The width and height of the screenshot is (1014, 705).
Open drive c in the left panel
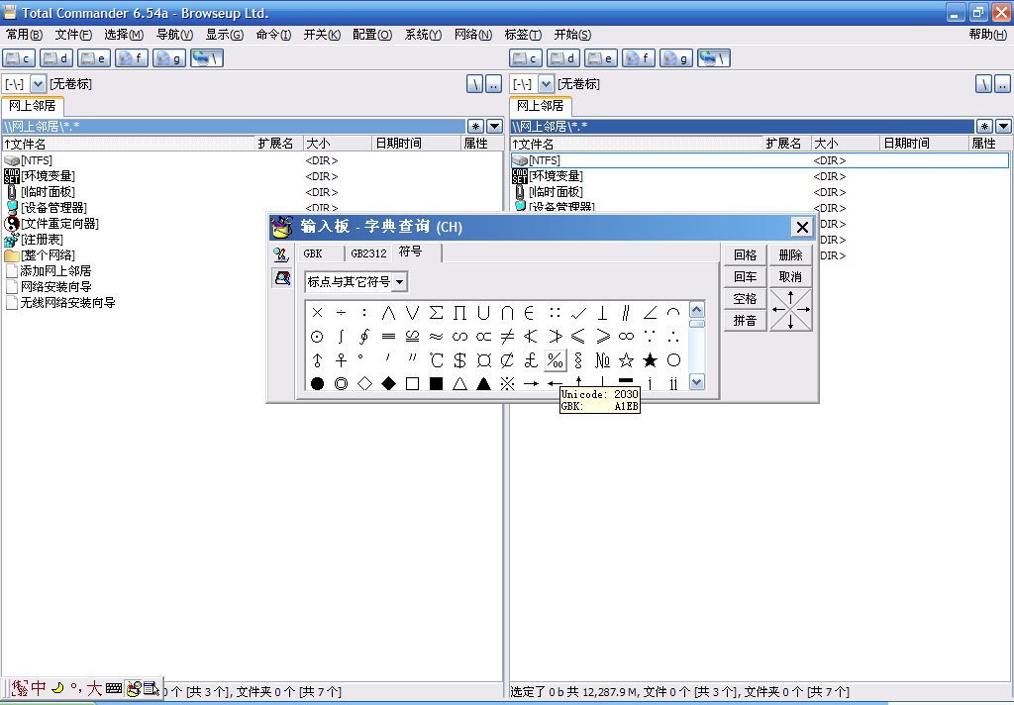pos(19,58)
